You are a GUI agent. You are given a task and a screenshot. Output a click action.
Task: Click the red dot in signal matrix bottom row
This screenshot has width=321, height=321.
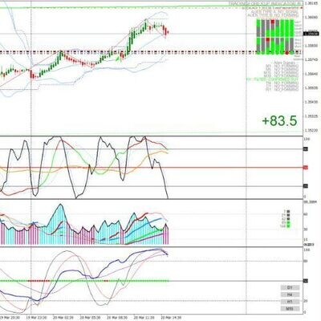point(286,52)
